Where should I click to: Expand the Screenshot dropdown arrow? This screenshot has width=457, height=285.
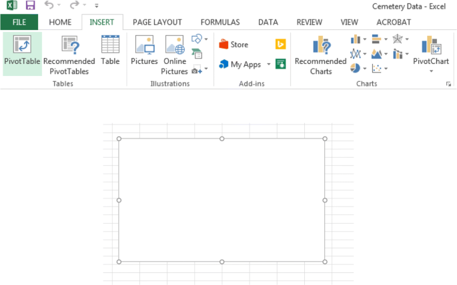coord(206,69)
